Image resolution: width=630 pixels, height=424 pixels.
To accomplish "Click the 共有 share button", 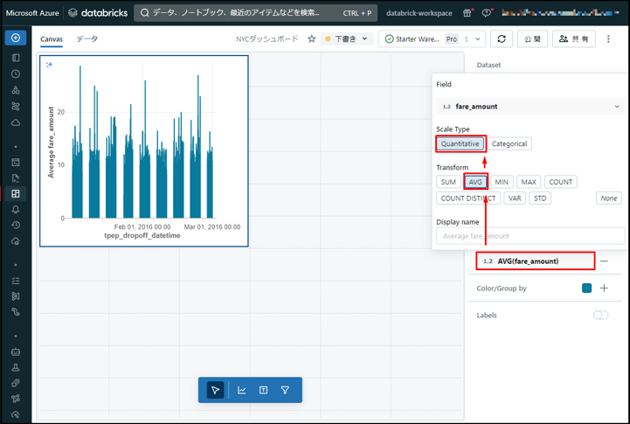I will click(x=575, y=39).
